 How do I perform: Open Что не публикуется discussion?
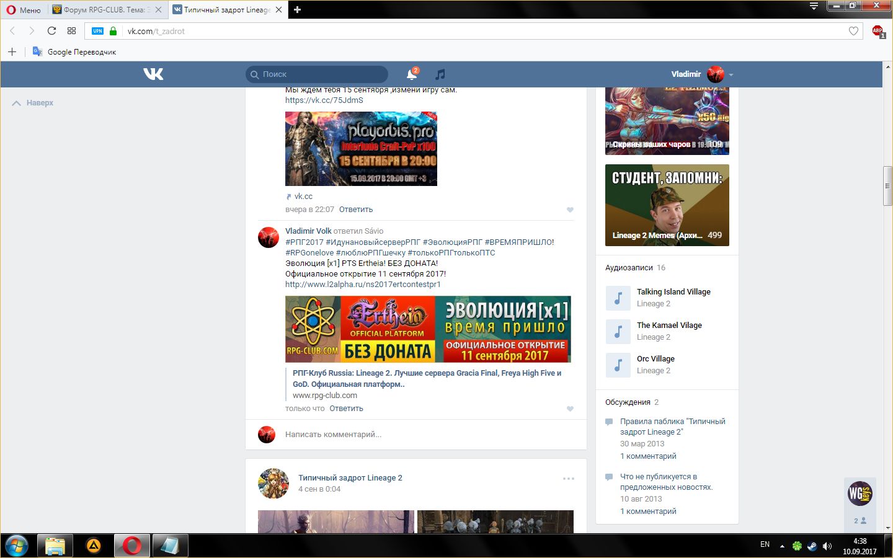click(667, 482)
